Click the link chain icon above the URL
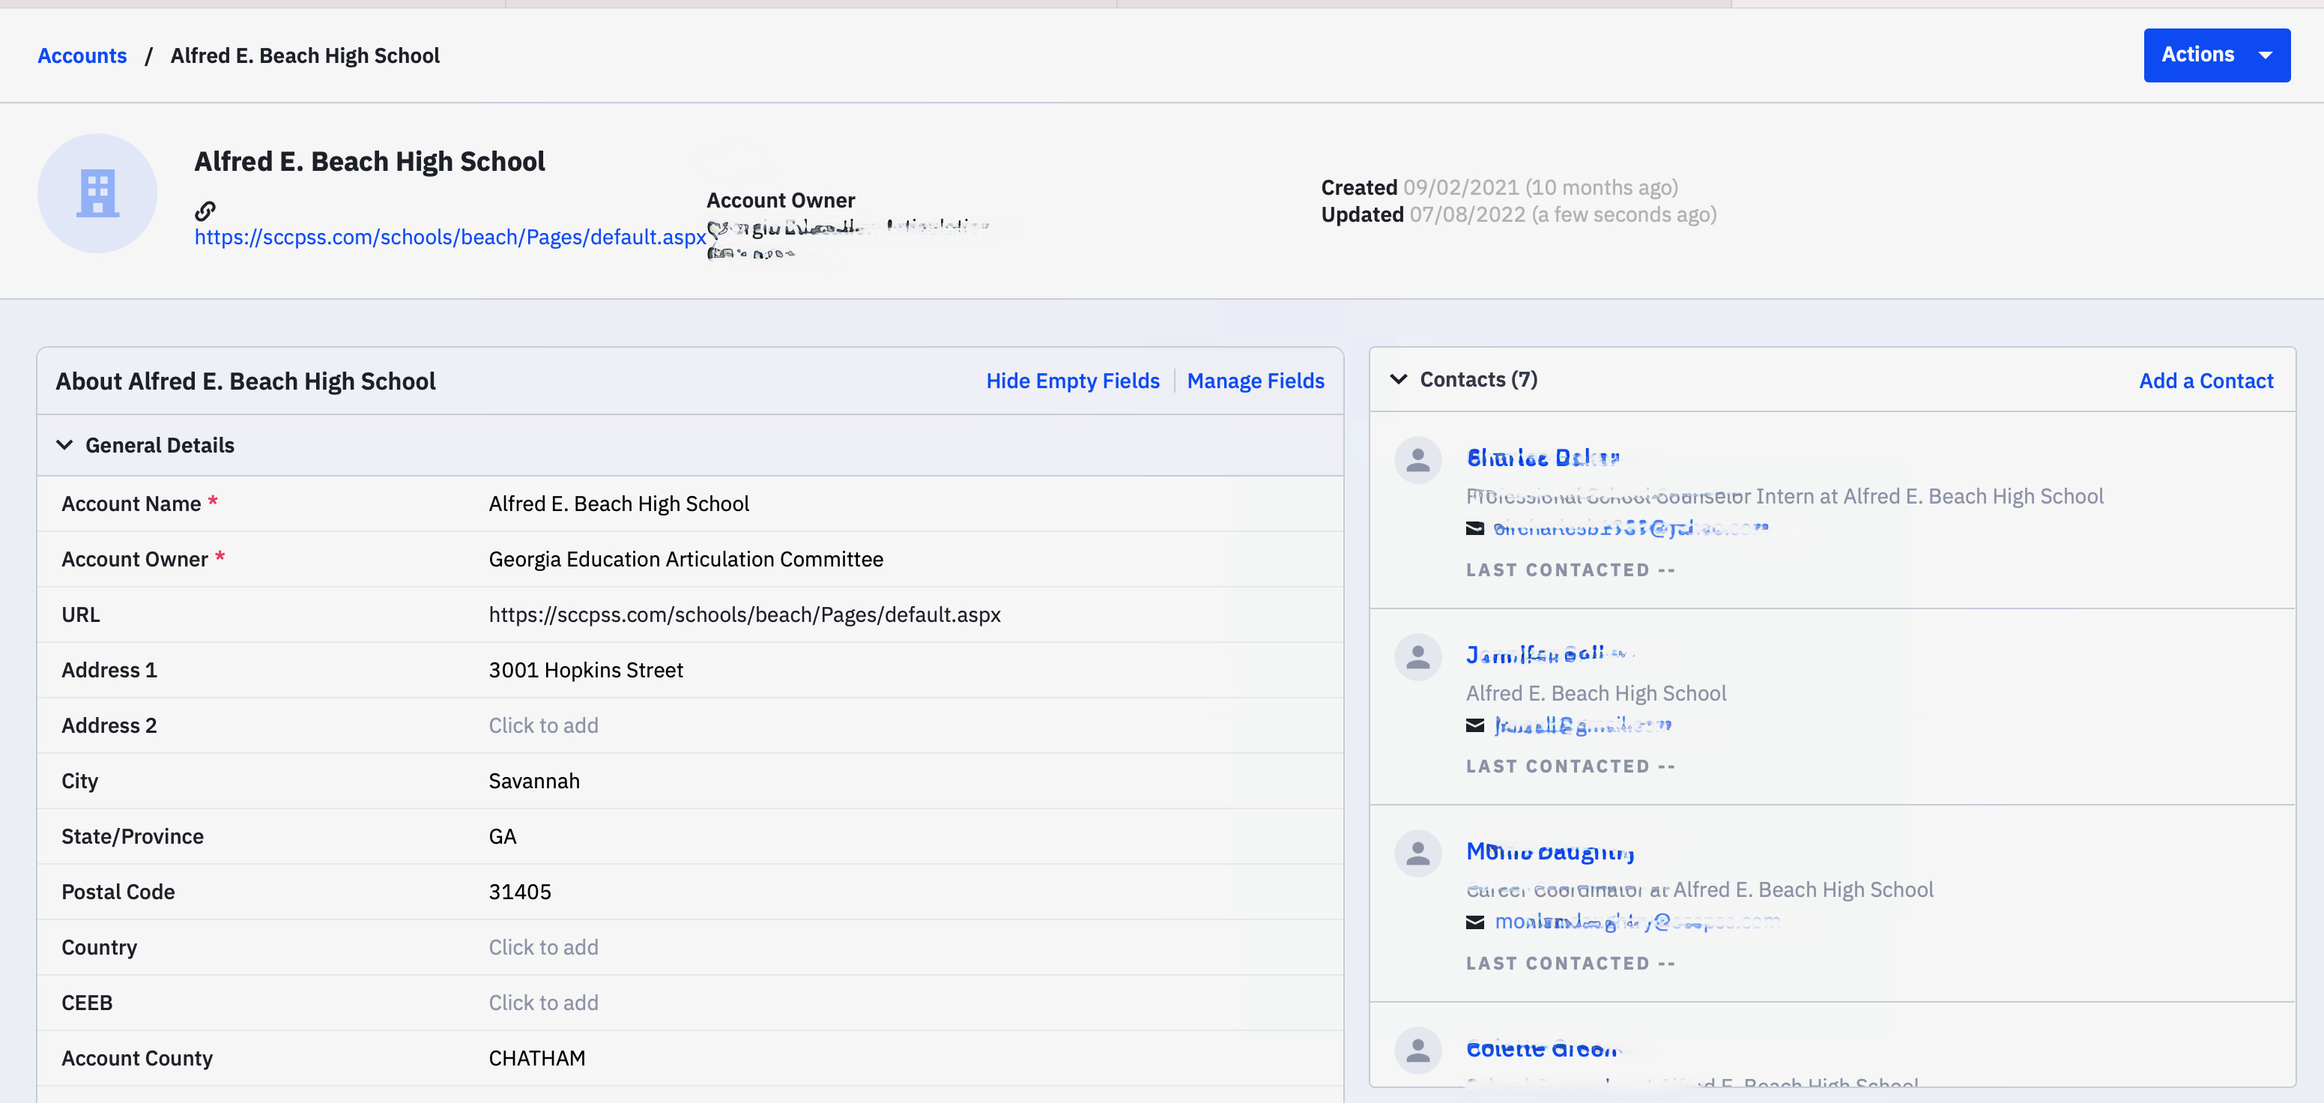 coord(206,211)
